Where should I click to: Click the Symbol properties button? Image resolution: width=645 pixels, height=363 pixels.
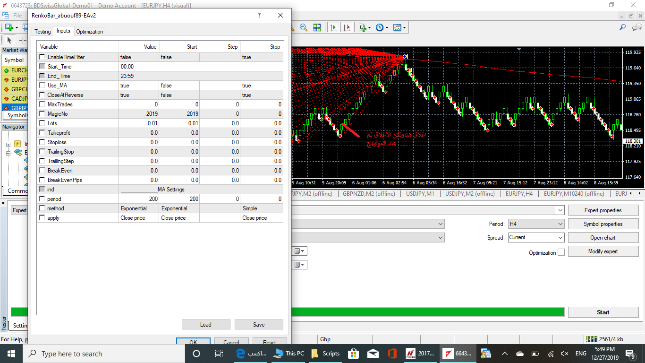[x=603, y=224]
